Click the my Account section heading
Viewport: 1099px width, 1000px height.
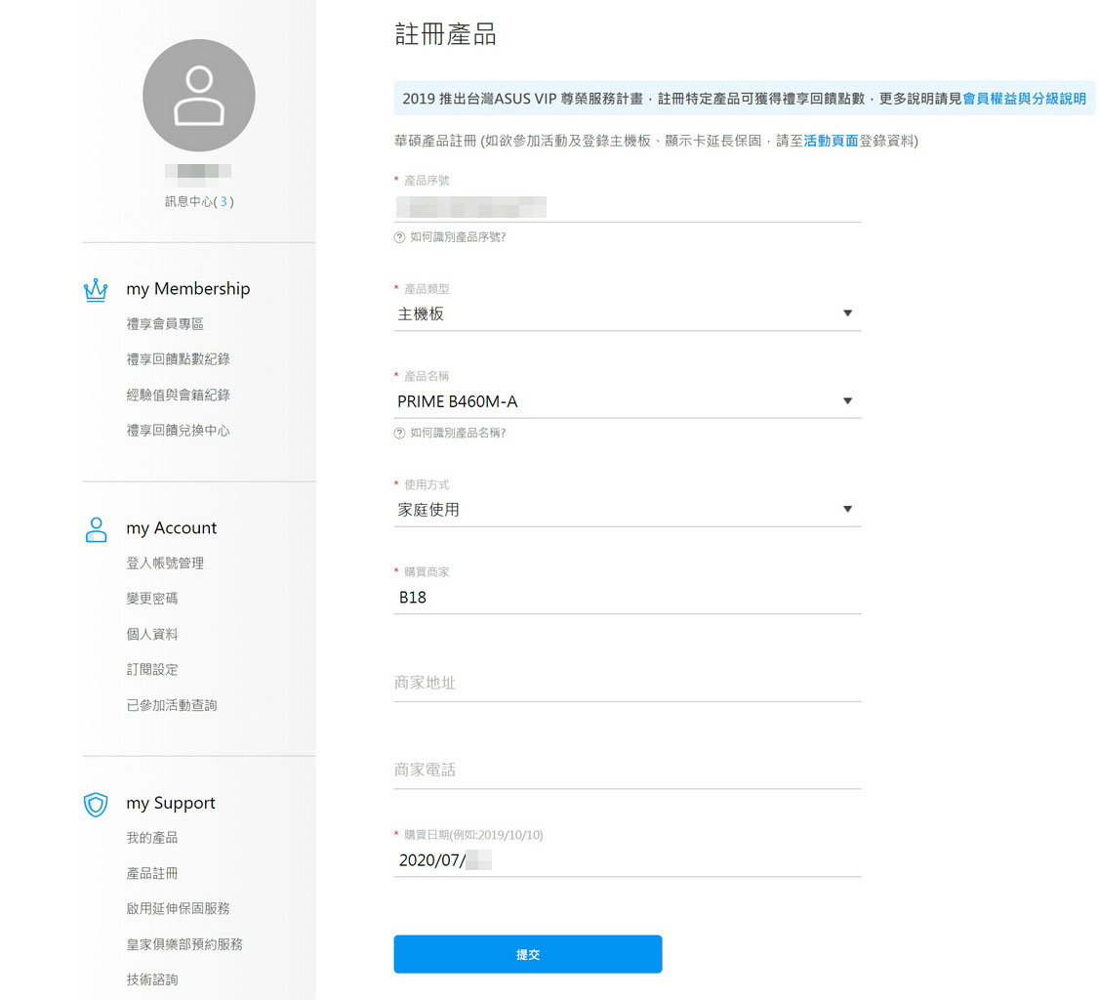pos(172,528)
